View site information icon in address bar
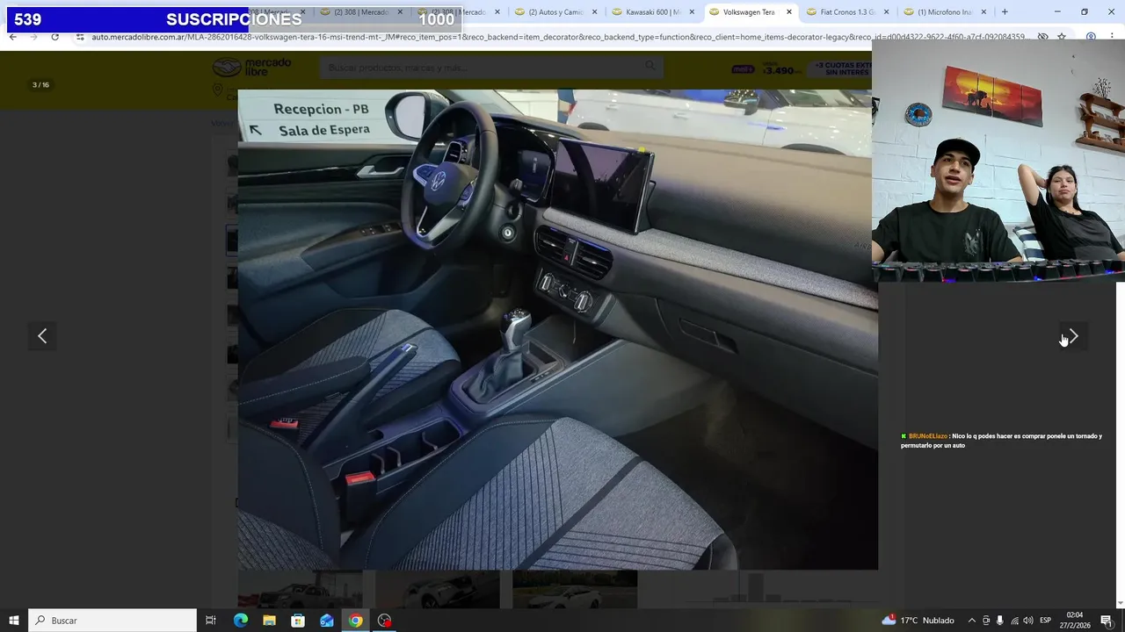 click(80, 37)
